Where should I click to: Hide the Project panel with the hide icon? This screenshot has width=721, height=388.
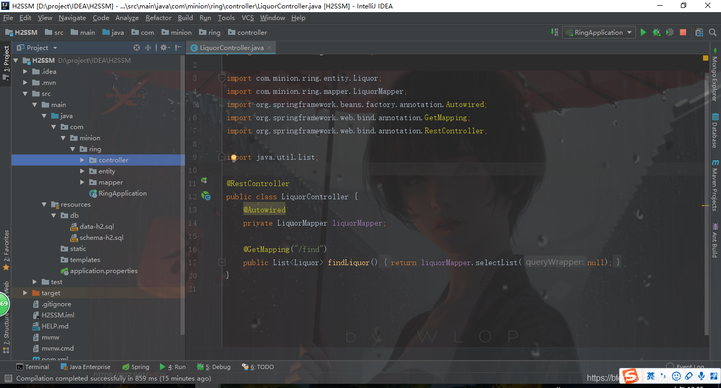coord(177,47)
